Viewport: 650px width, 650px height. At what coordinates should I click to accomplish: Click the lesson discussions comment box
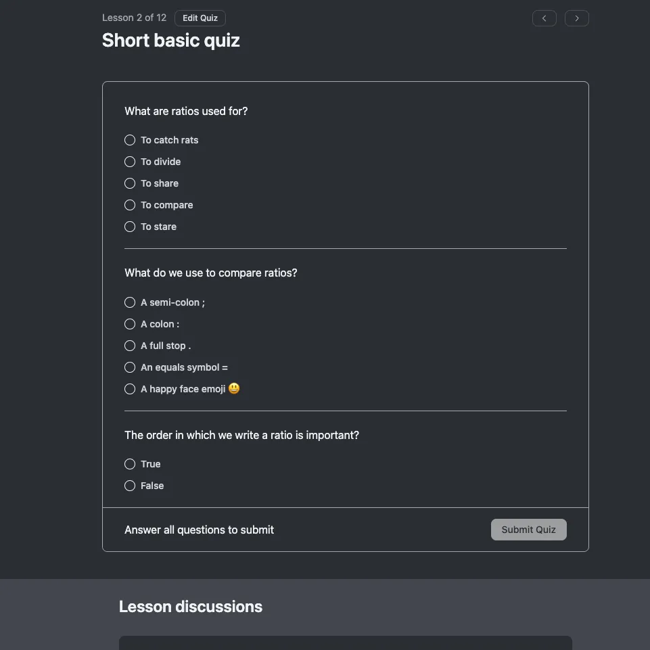tap(345, 643)
